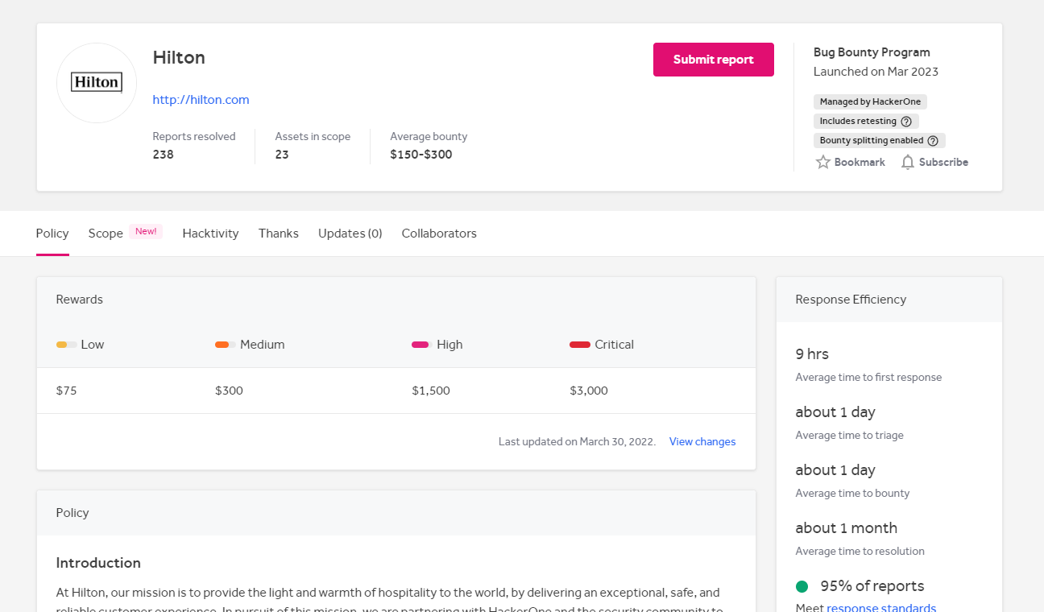The width and height of the screenshot is (1044, 612).
Task: Click the Low severity indicator bar
Action: pos(67,345)
